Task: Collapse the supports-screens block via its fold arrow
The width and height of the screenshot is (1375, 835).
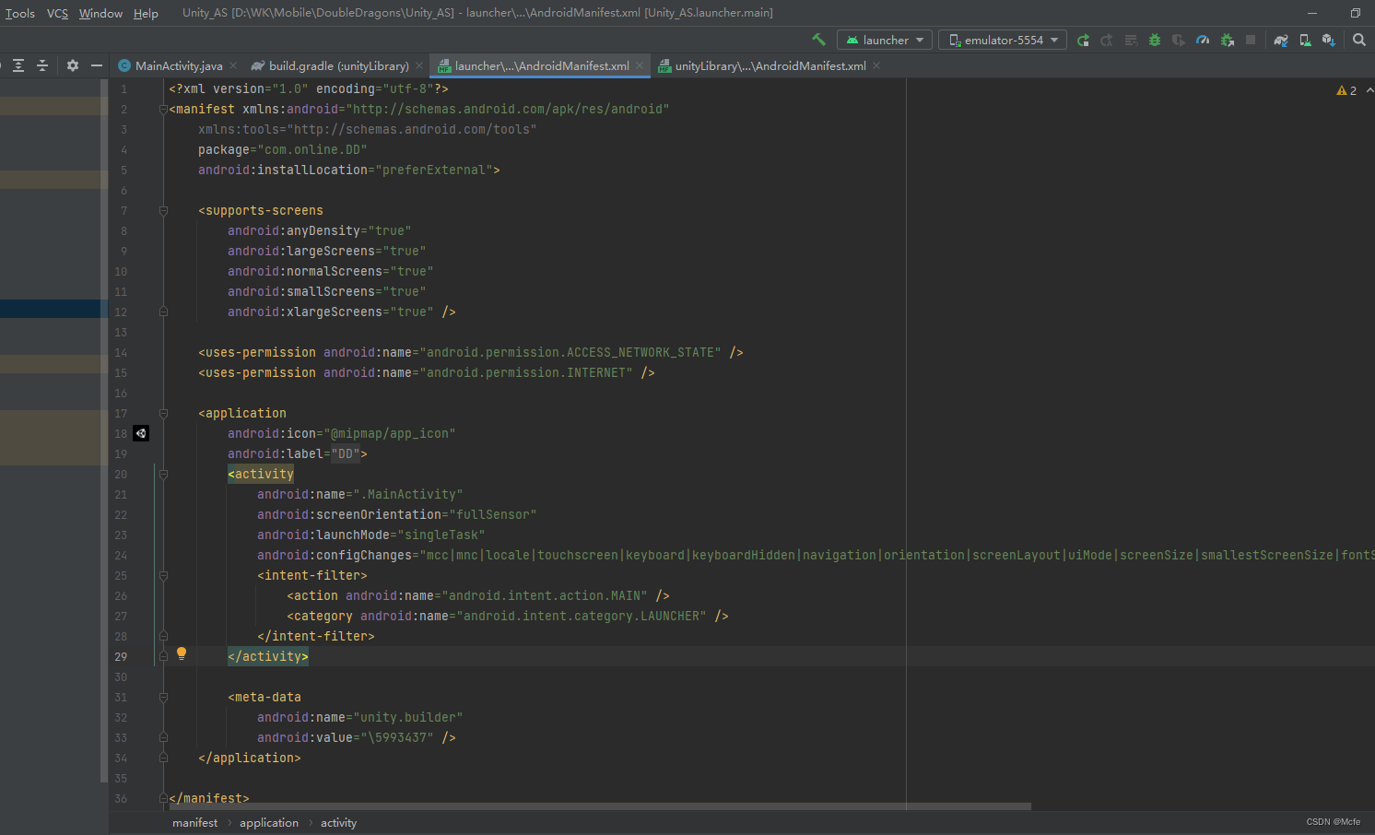Action: [163, 210]
